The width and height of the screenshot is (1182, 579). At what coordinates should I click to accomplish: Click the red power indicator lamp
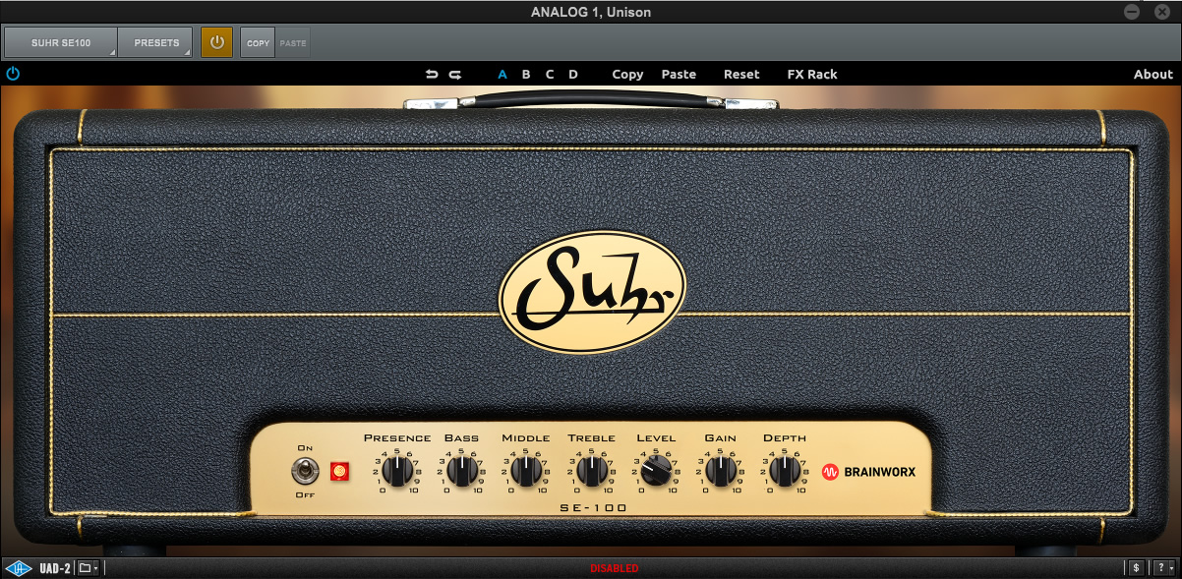click(340, 472)
